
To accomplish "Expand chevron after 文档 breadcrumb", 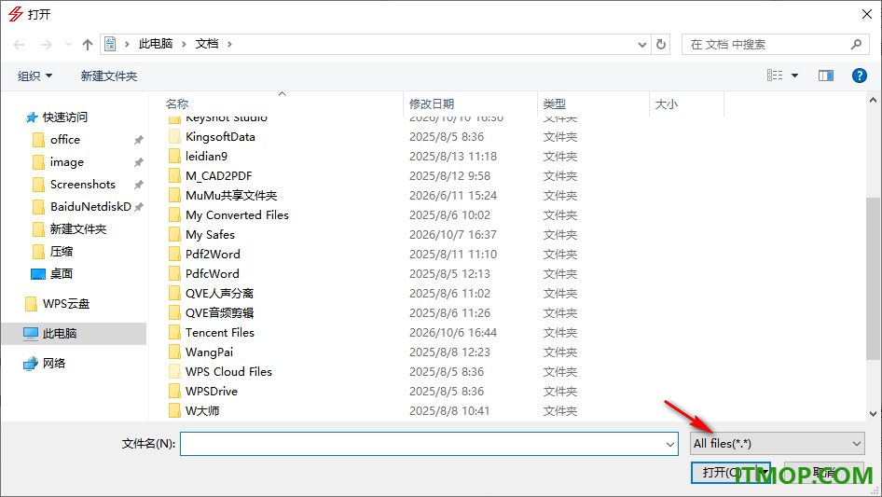I will coord(229,44).
